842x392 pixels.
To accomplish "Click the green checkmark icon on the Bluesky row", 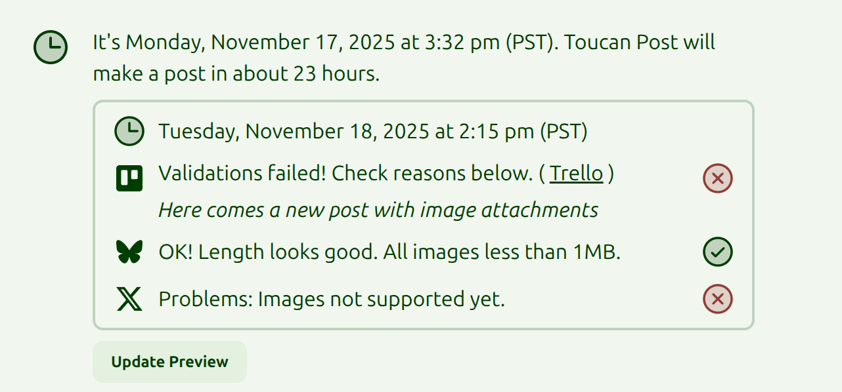I will (717, 251).
